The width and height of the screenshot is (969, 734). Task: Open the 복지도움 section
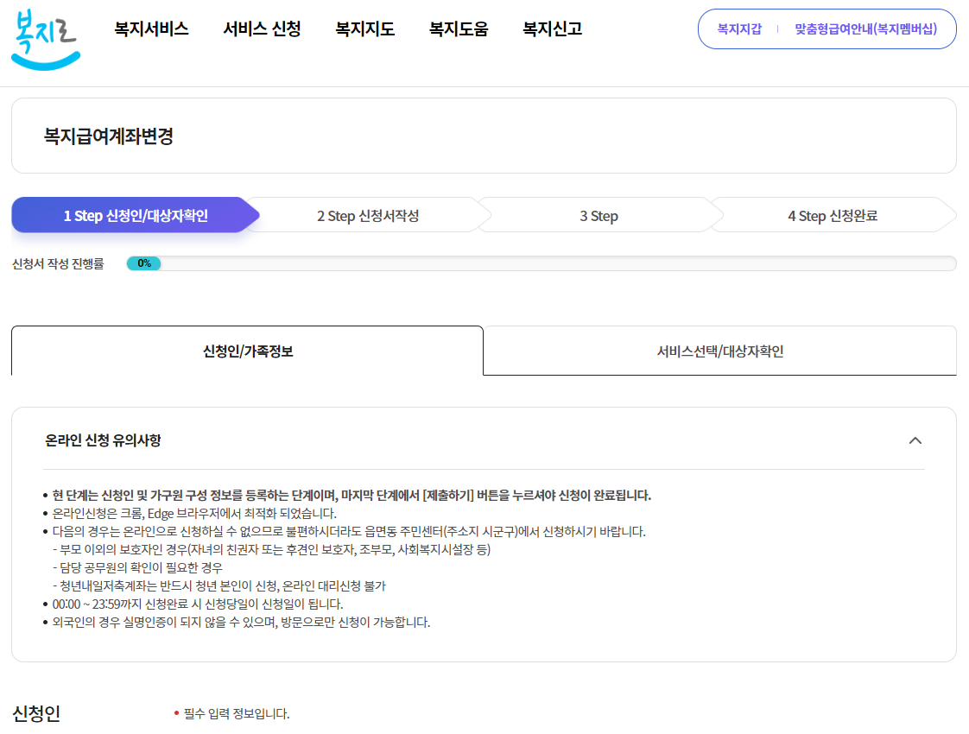click(458, 28)
